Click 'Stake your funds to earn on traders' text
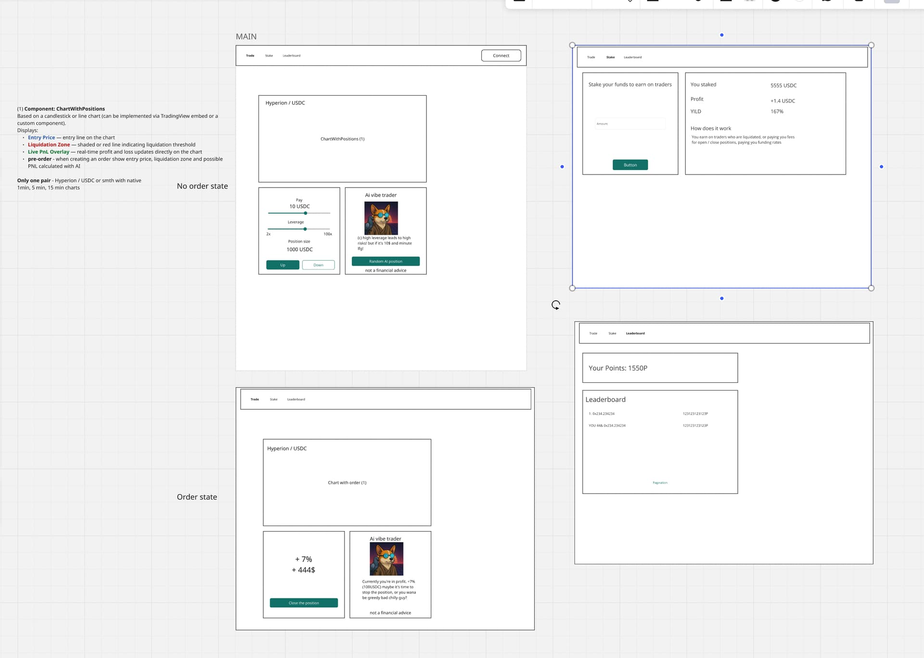The width and height of the screenshot is (924, 658). tap(630, 85)
